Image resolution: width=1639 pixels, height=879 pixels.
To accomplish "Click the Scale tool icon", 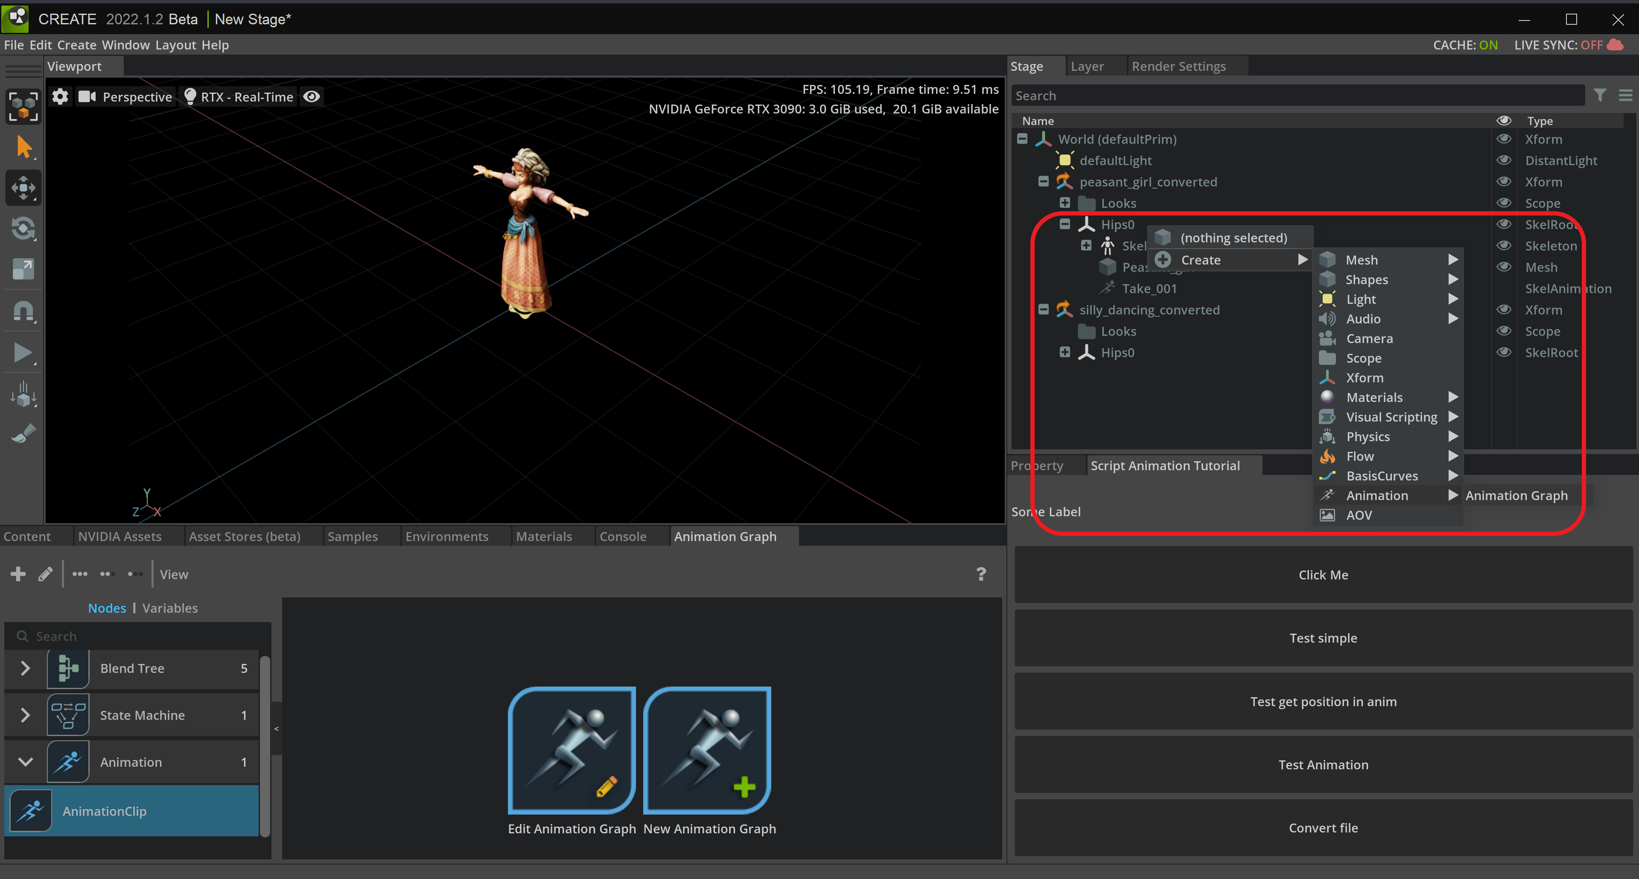I will (23, 269).
